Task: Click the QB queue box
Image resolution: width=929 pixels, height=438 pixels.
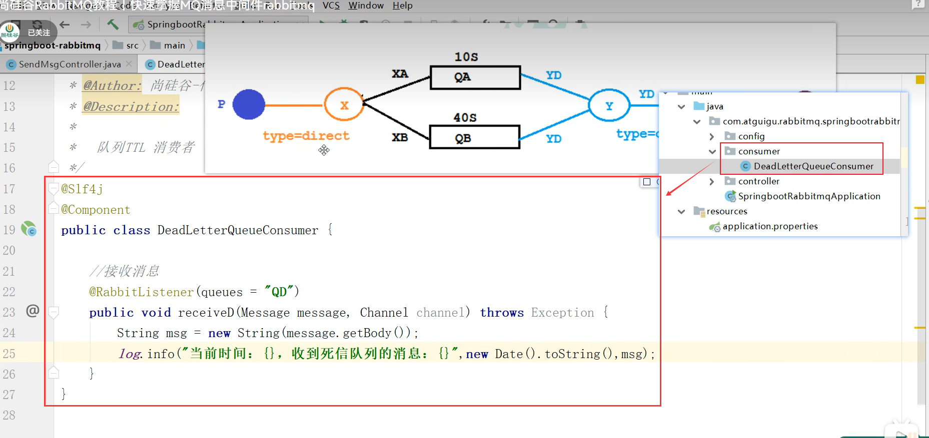Action: click(x=475, y=137)
